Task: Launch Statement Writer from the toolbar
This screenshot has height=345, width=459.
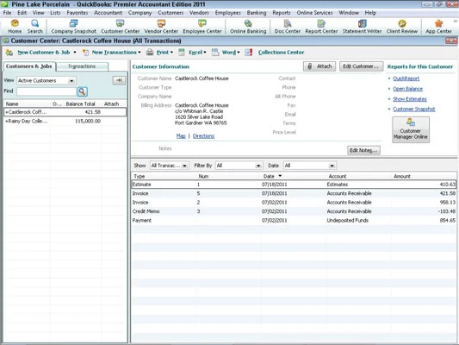Action: [362, 27]
